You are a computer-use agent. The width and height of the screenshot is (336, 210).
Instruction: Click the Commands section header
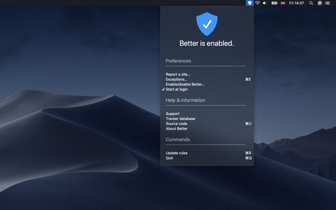178,139
